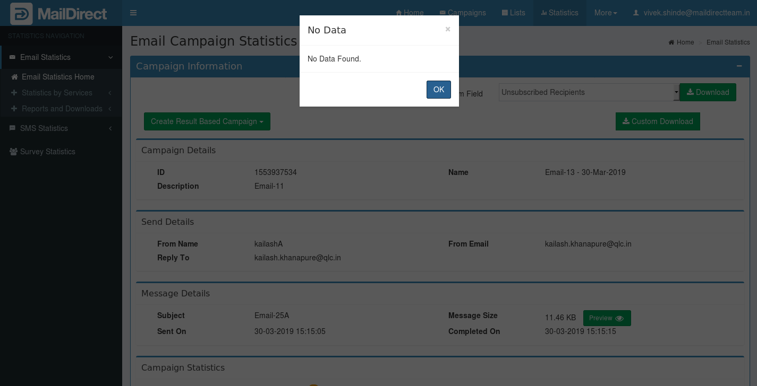Image resolution: width=757 pixels, height=386 pixels.
Task: Open the vivek.shinde user account menu
Action: (x=691, y=13)
